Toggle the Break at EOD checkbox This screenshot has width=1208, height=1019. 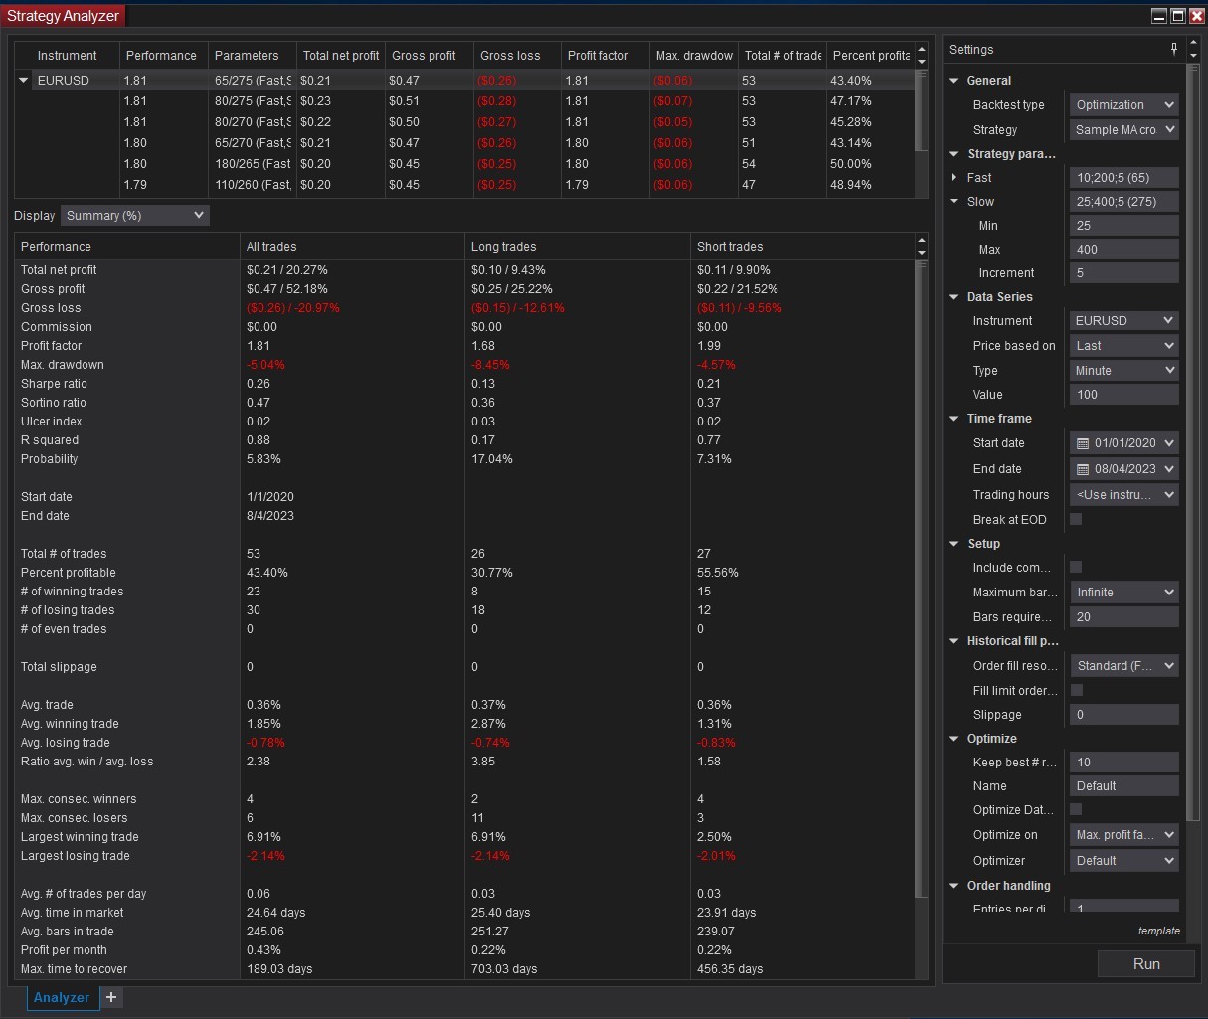point(1076,519)
